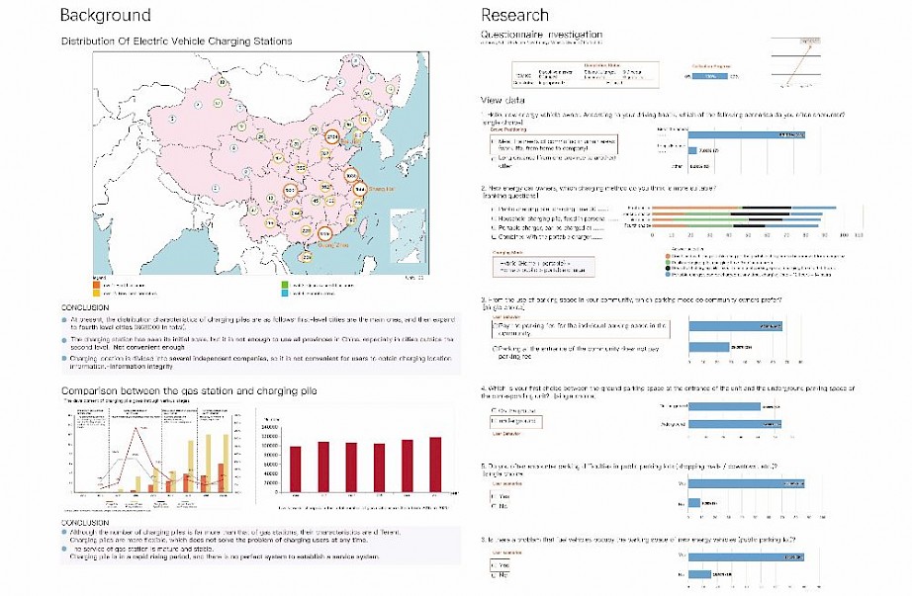This screenshot has height=596, width=912.
Task: Click the Questionnaire investigation title
Action: click(x=541, y=35)
